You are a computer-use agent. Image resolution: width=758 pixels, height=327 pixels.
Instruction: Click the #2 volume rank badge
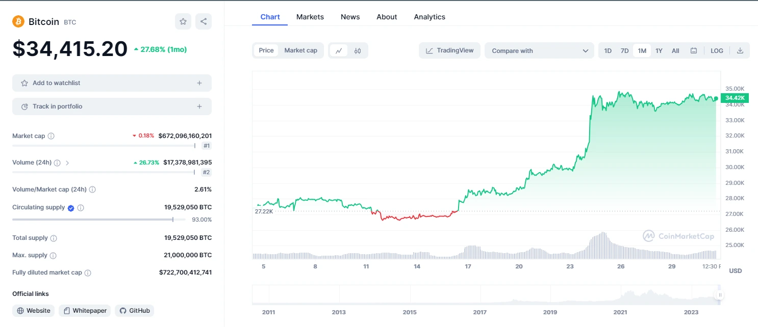click(207, 172)
